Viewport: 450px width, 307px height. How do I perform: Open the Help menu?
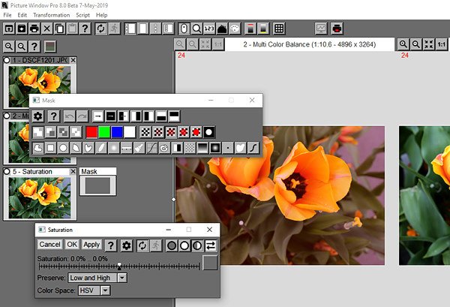101,15
